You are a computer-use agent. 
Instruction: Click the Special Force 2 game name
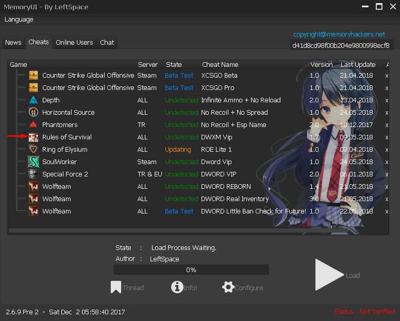[x=65, y=174]
